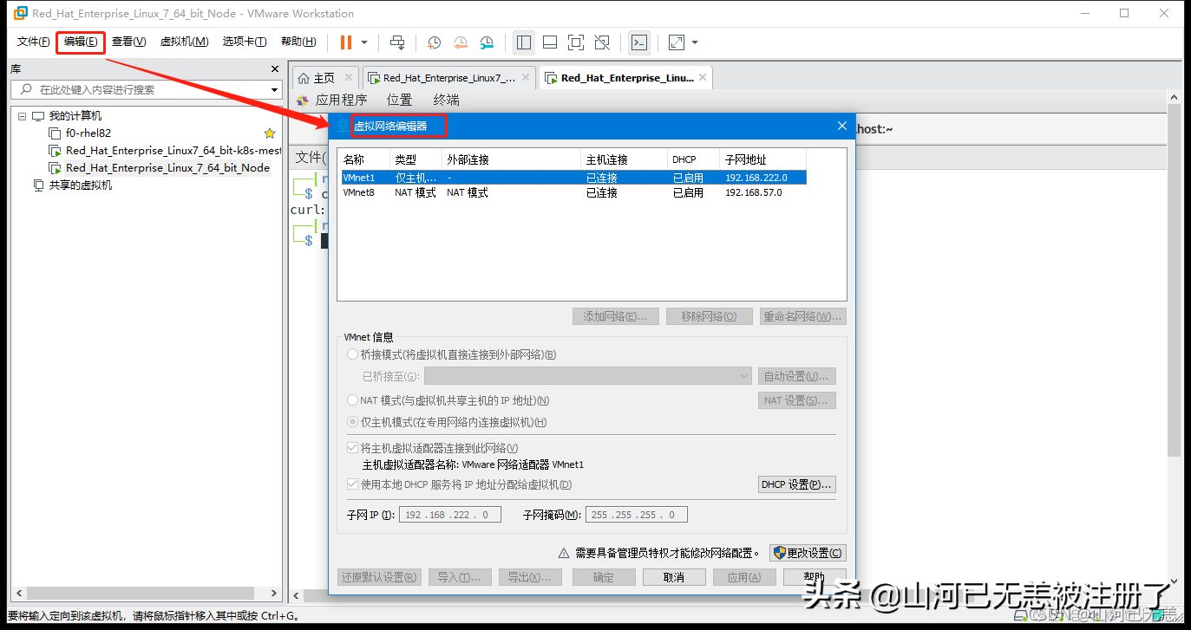The height and width of the screenshot is (630, 1191).
Task: Click the orange pause virtual machine icon
Action: tap(346, 42)
